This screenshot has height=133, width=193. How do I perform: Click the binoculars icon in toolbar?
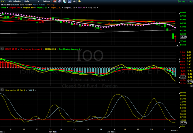(x=74, y=1)
